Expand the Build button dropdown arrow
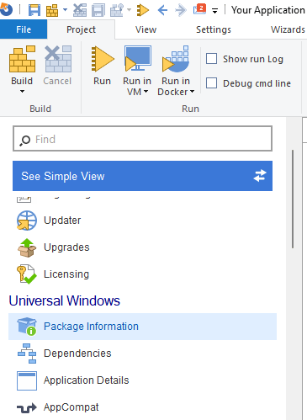The height and width of the screenshot is (420, 307). (x=22, y=92)
